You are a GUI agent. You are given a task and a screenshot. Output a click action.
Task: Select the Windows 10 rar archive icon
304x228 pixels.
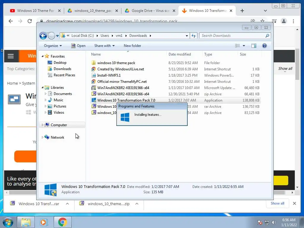click(94, 106)
